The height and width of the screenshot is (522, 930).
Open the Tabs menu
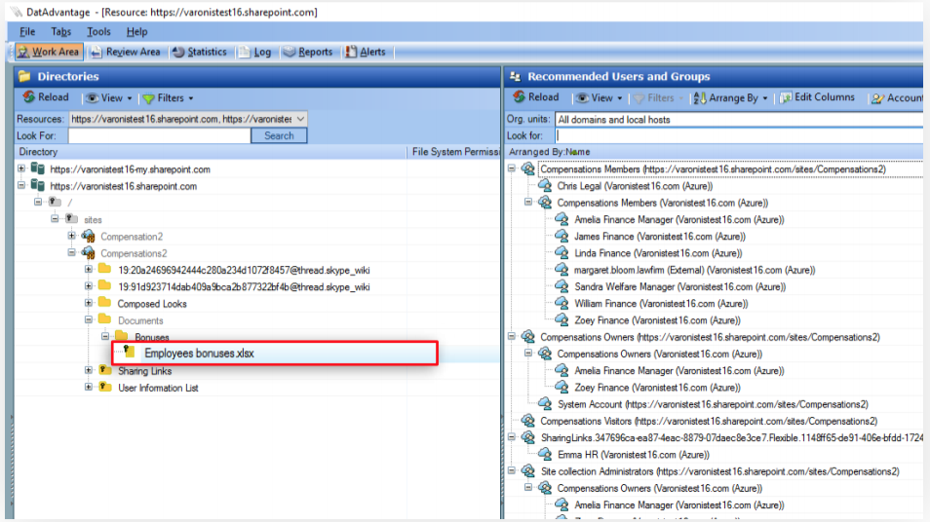61,31
